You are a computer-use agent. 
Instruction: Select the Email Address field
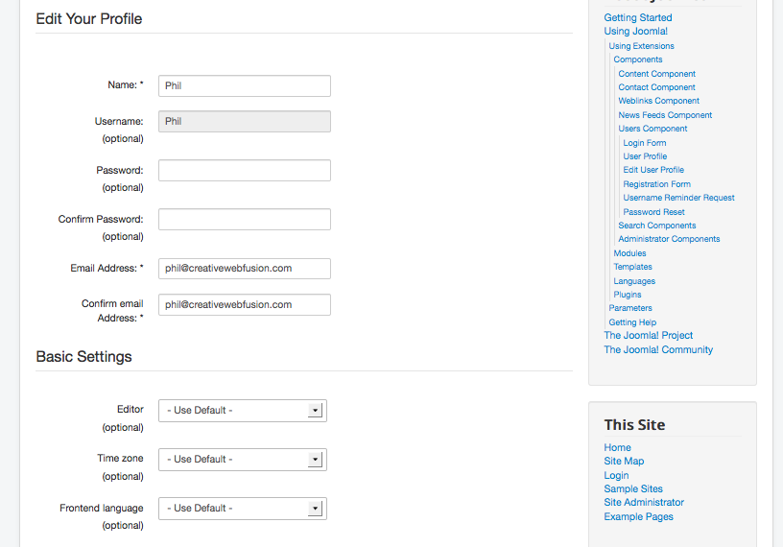[245, 269]
